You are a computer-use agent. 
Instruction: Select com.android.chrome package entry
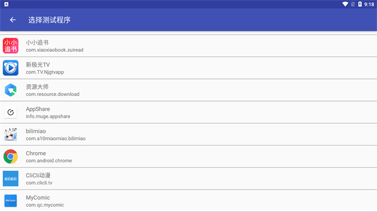click(x=49, y=161)
